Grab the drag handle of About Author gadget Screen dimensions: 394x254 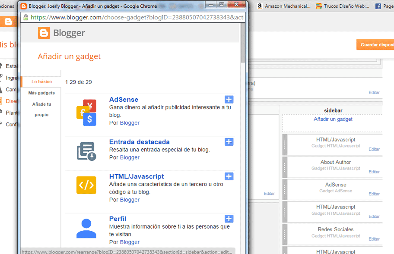[285, 167]
